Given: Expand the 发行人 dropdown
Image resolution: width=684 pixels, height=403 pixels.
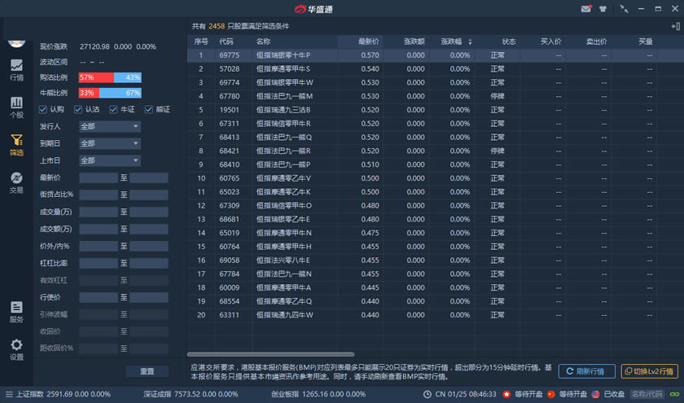Looking at the screenshot, I should [x=109, y=127].
